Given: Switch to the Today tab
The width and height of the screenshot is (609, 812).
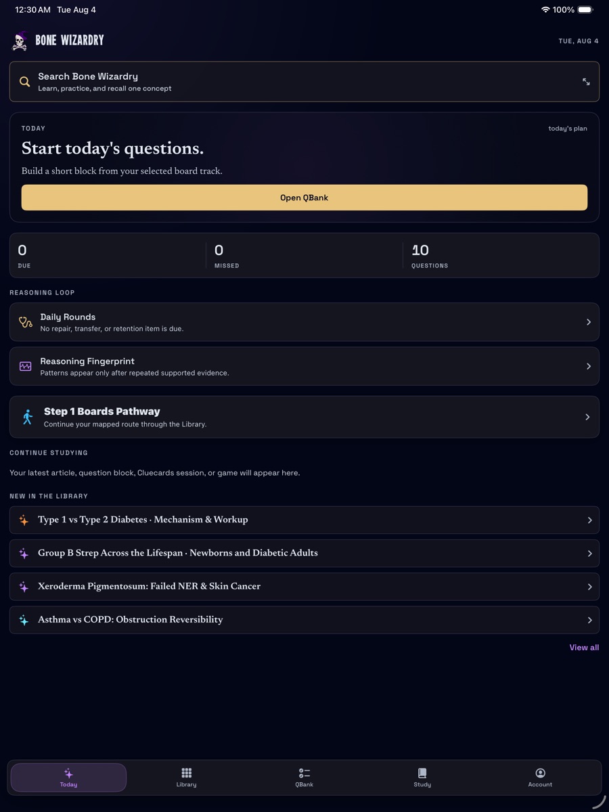Looking at the screenshot, I should tap(68, 777).
